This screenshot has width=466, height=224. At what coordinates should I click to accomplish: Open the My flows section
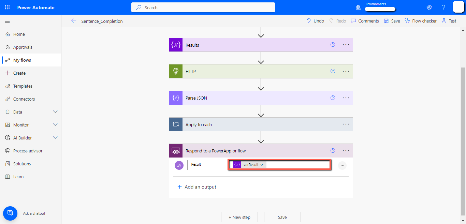click(23, 60)
